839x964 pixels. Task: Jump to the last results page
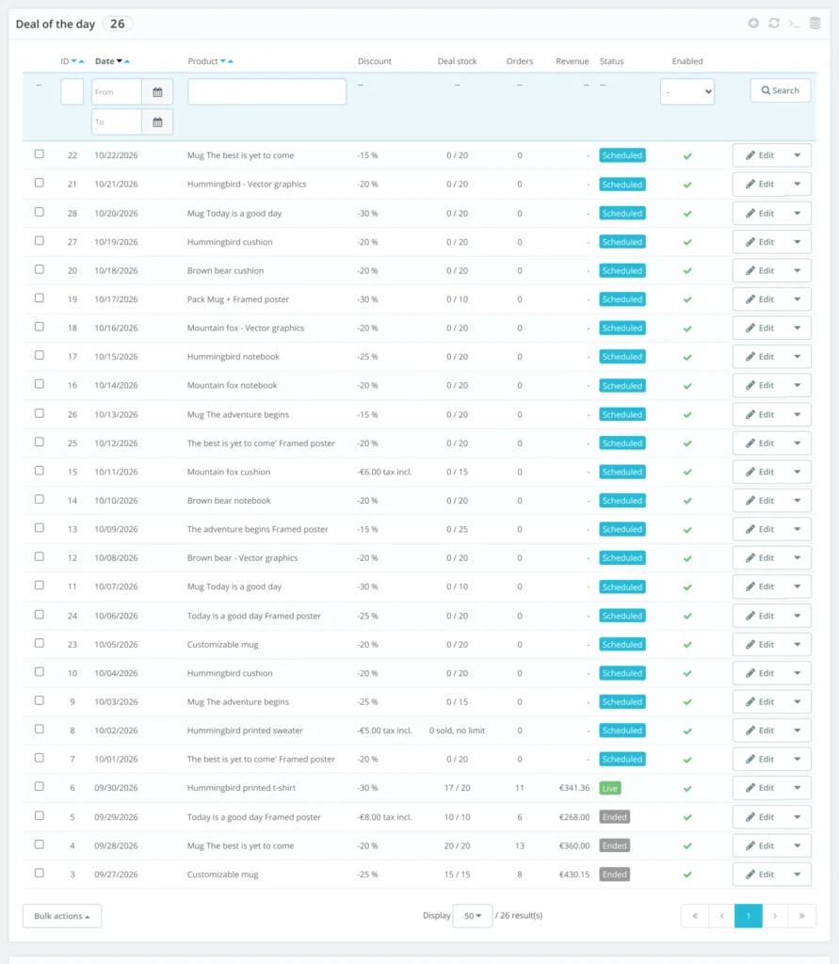point(802,916)
